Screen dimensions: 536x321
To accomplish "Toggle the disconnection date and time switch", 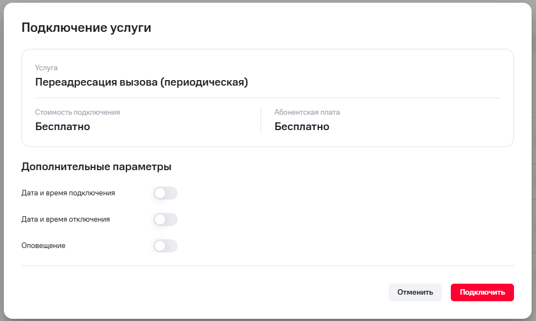I will point(165,219).
